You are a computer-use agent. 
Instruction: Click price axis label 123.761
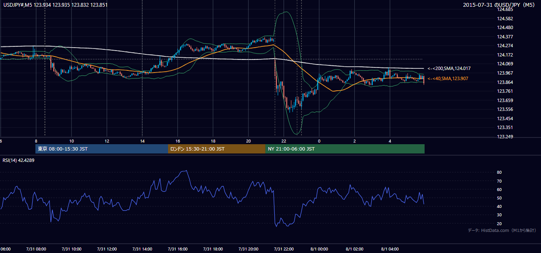point(505,91)
